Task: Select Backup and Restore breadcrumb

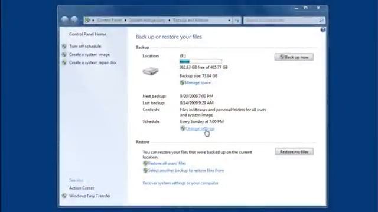Action: [190, 21]
